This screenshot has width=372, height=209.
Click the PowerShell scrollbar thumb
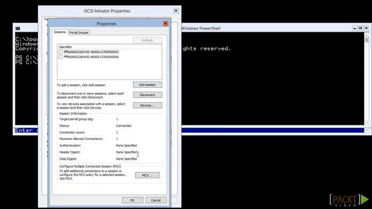(x=367, y=40)
